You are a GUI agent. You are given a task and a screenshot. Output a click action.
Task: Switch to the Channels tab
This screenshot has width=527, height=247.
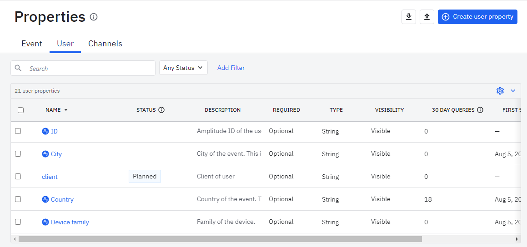coord(105,44)
